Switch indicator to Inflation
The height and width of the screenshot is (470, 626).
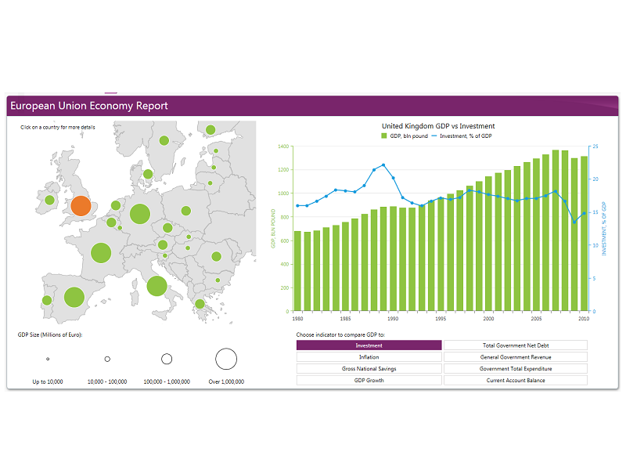(x=369, y=357)
